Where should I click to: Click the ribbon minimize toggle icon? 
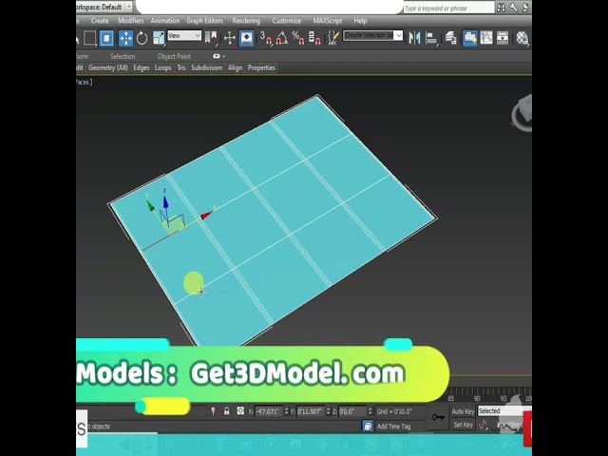point(218,57)
